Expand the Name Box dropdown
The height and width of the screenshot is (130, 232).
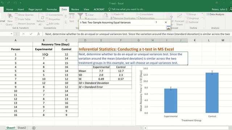(x=11, y=34)
